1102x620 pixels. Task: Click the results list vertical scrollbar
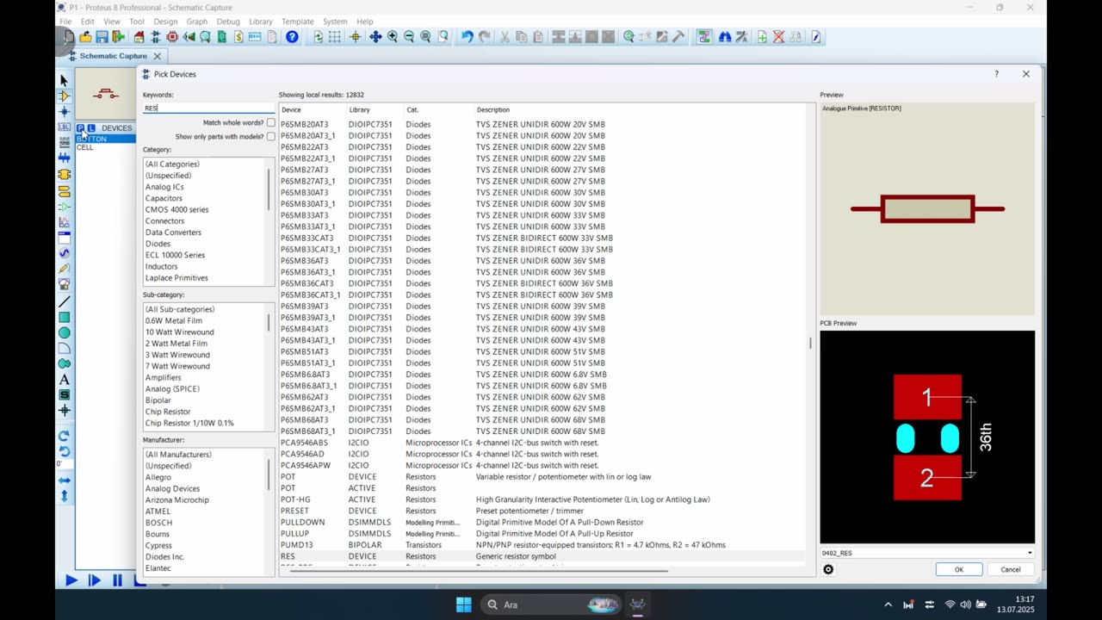click(x=810, y=343)
